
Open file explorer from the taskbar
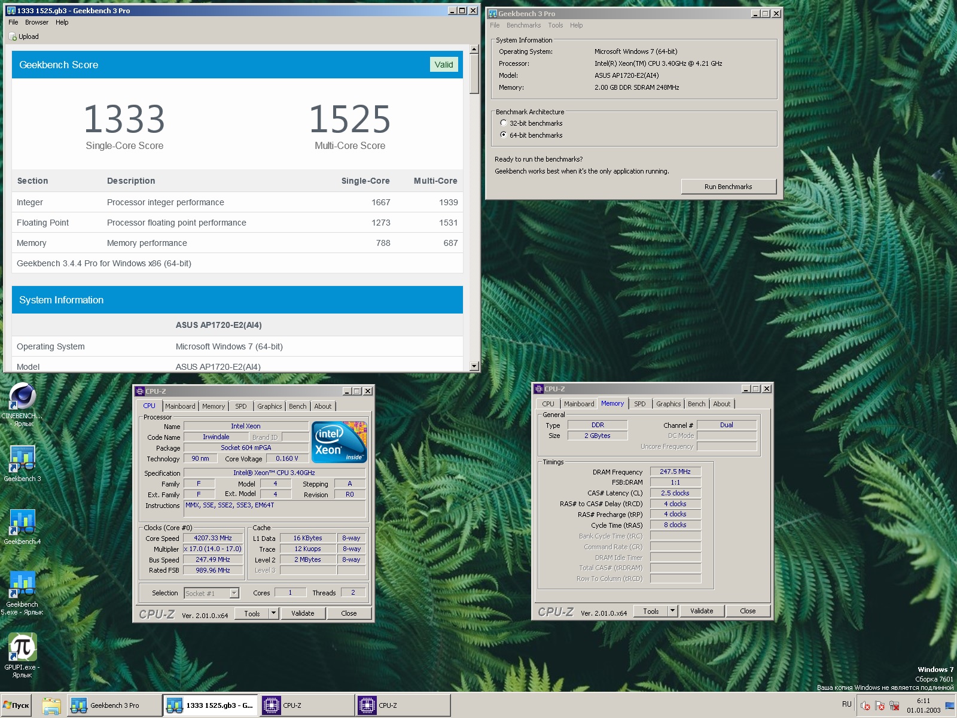click(x=51, y=706)
